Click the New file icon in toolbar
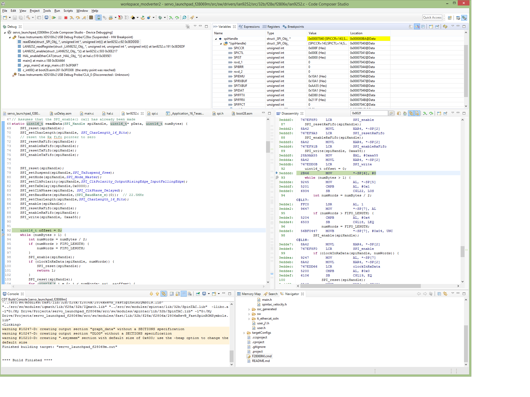 [x=5, y=18]
